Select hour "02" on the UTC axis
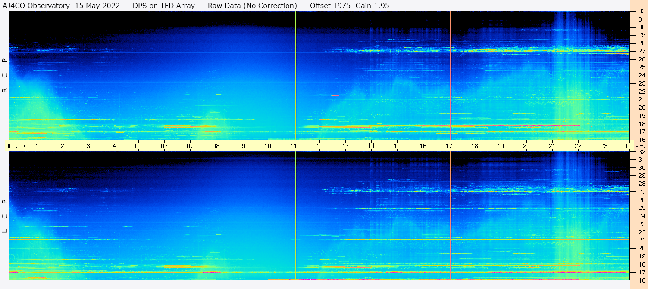 coord(61,146)
